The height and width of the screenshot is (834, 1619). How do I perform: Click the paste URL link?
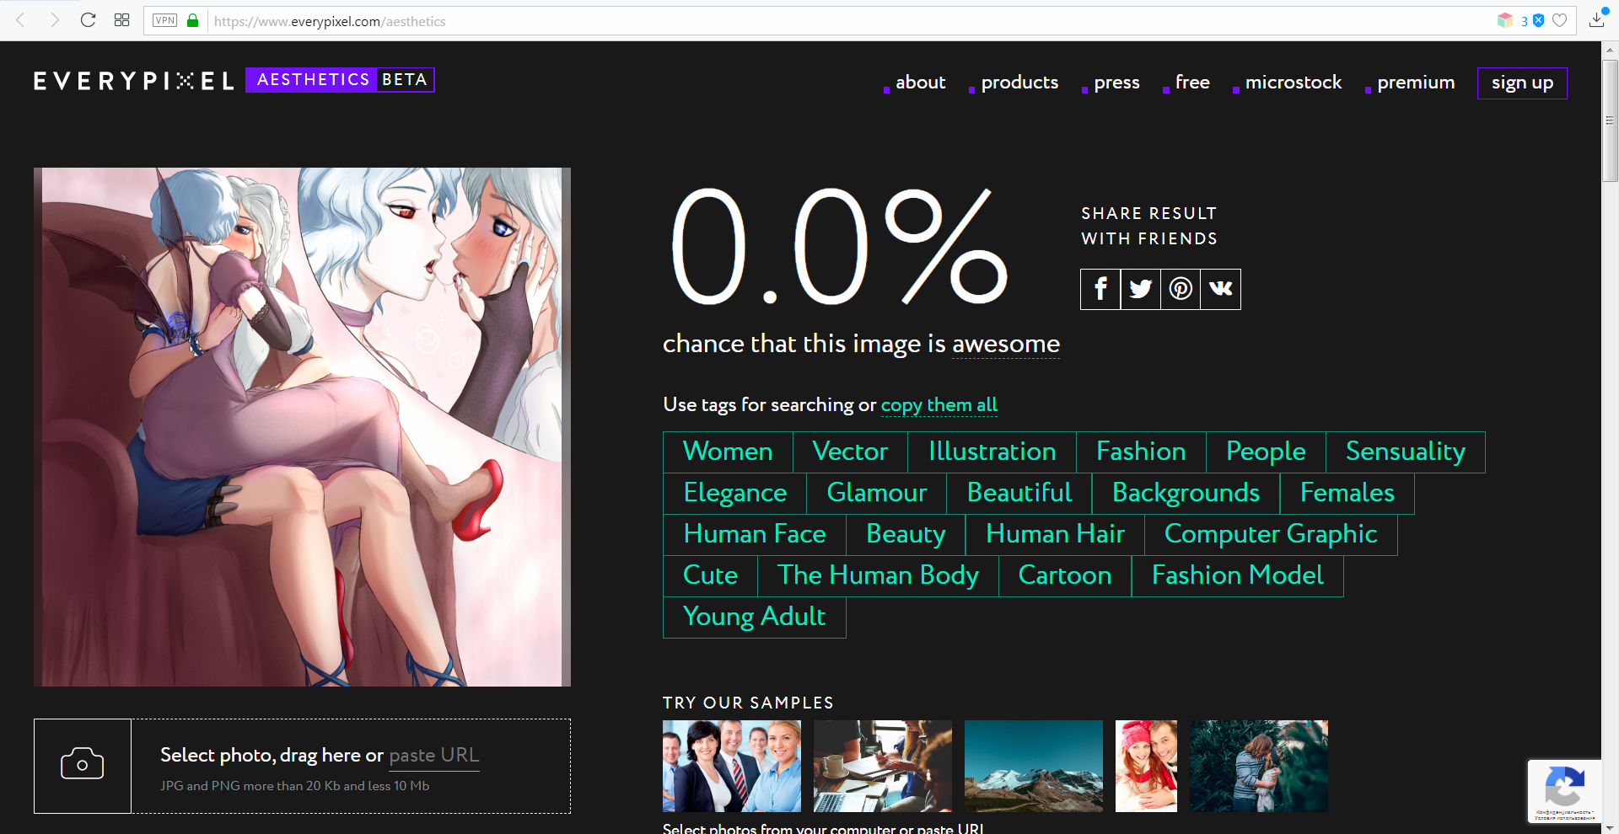click(434, 755)
